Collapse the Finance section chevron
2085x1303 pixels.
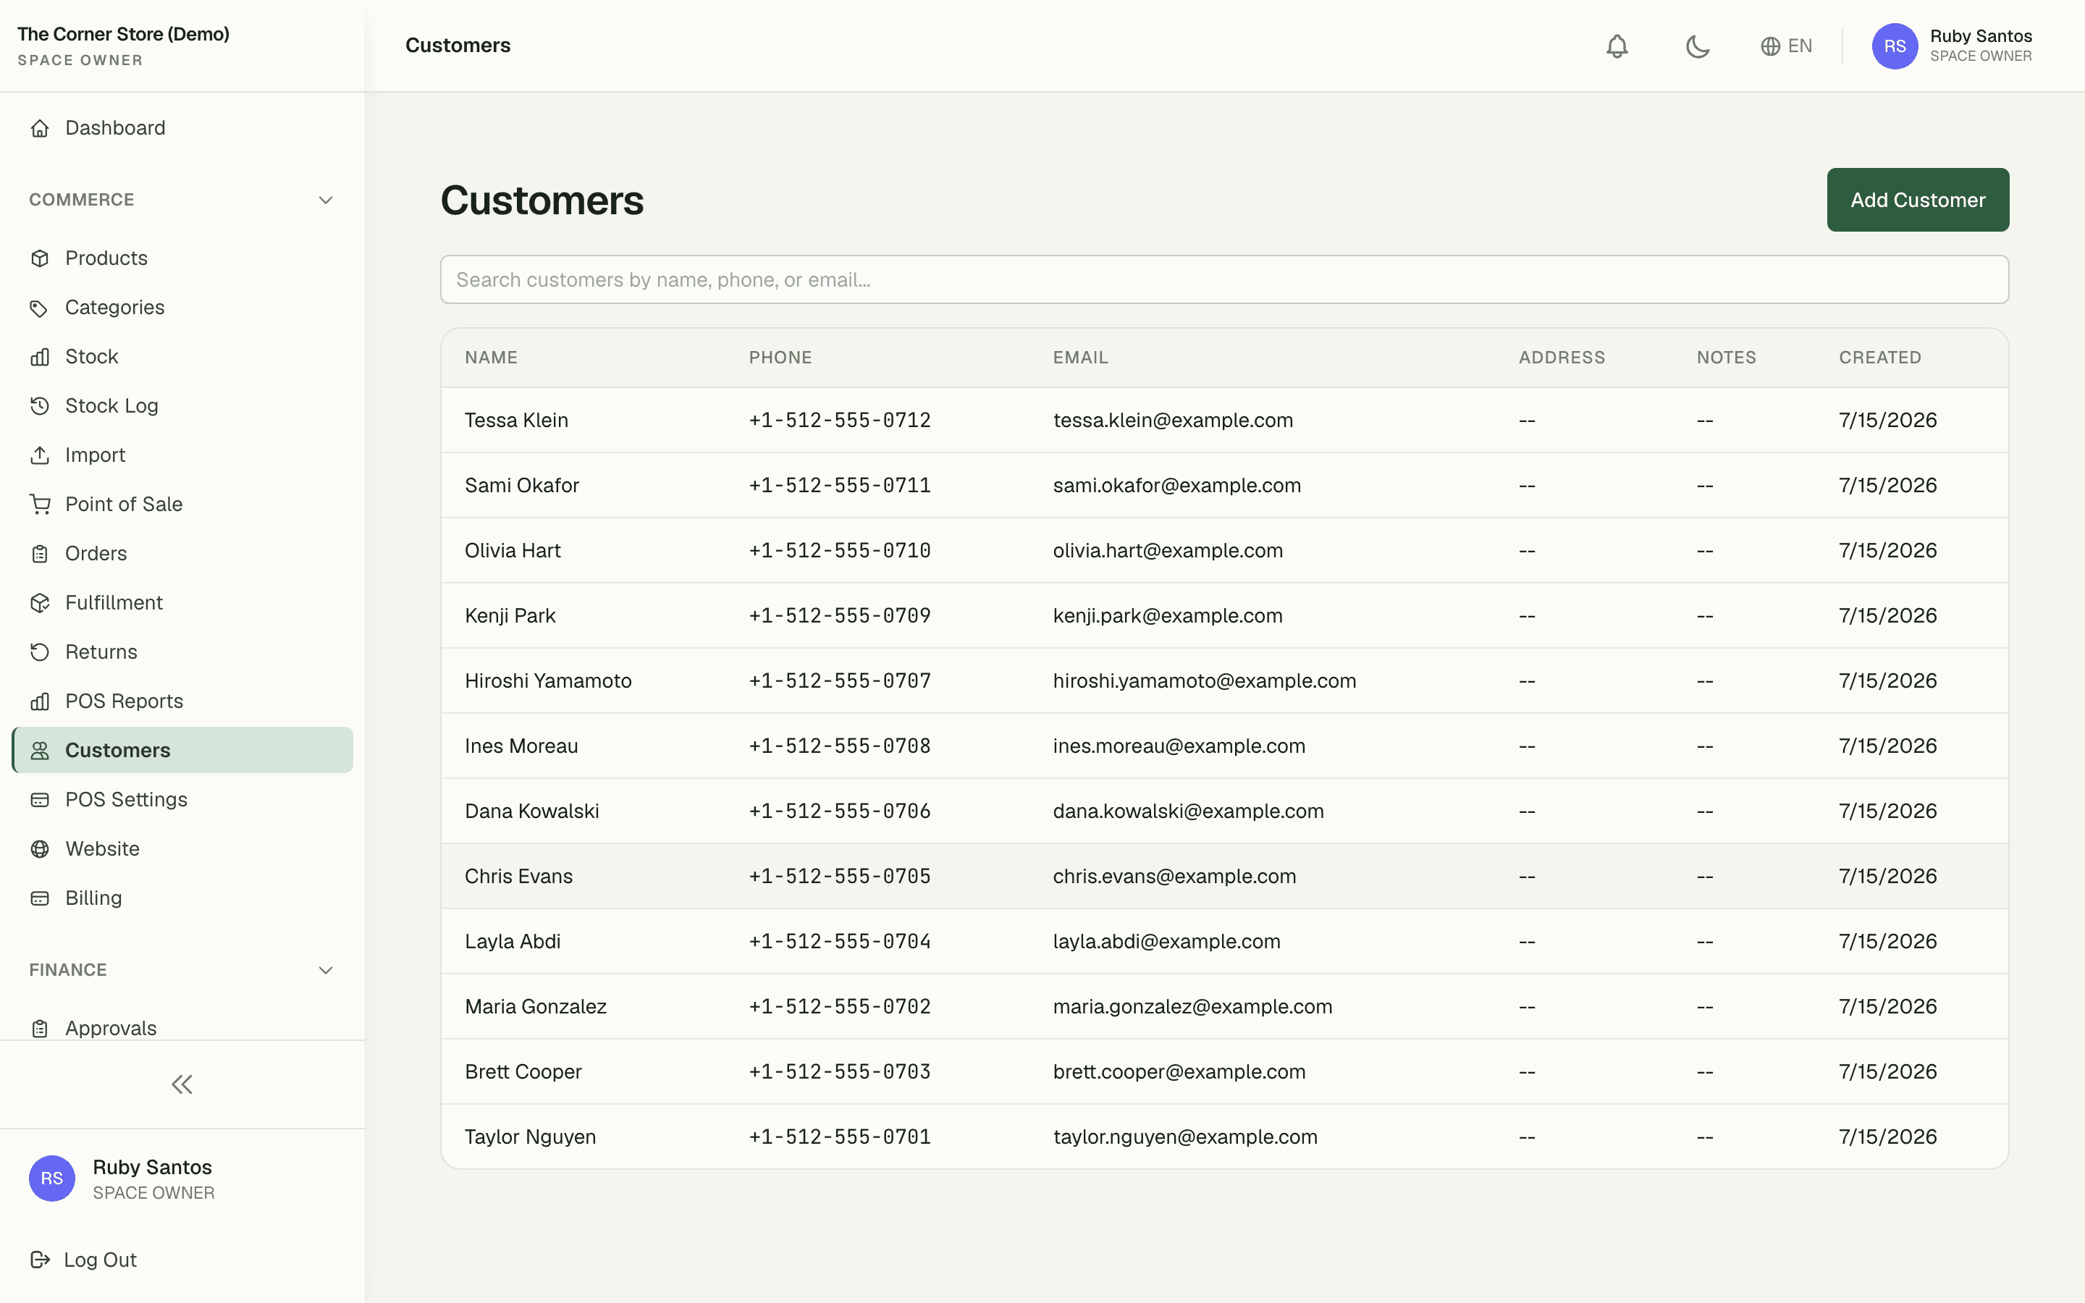coord(326,969)
